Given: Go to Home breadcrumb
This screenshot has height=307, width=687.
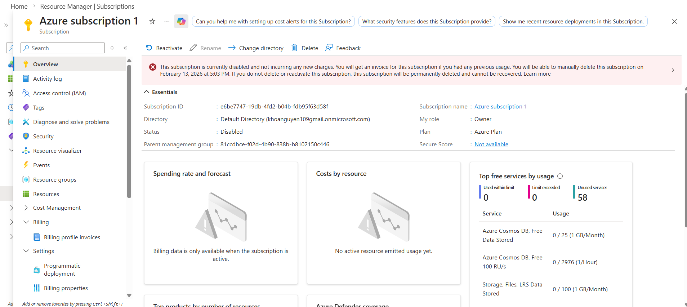Looking at the screenshot, I should click(x=19, y=6).
